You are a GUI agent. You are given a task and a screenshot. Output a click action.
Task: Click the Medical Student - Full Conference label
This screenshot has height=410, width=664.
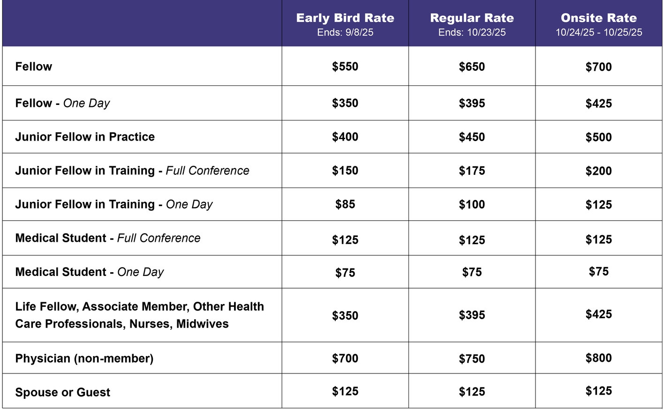(x=108, y=238)
